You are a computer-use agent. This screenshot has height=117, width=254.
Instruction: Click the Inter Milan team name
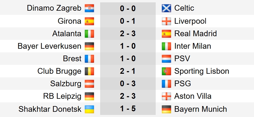click(x=192, y=46)
